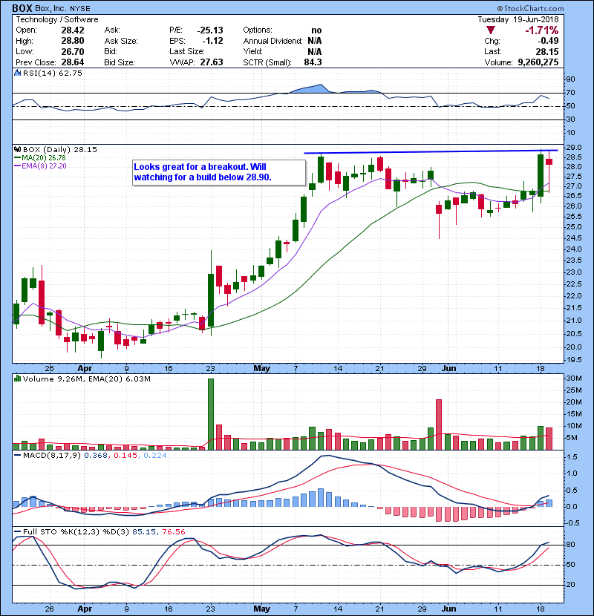Click the Options value 'no'

[316, 30]
